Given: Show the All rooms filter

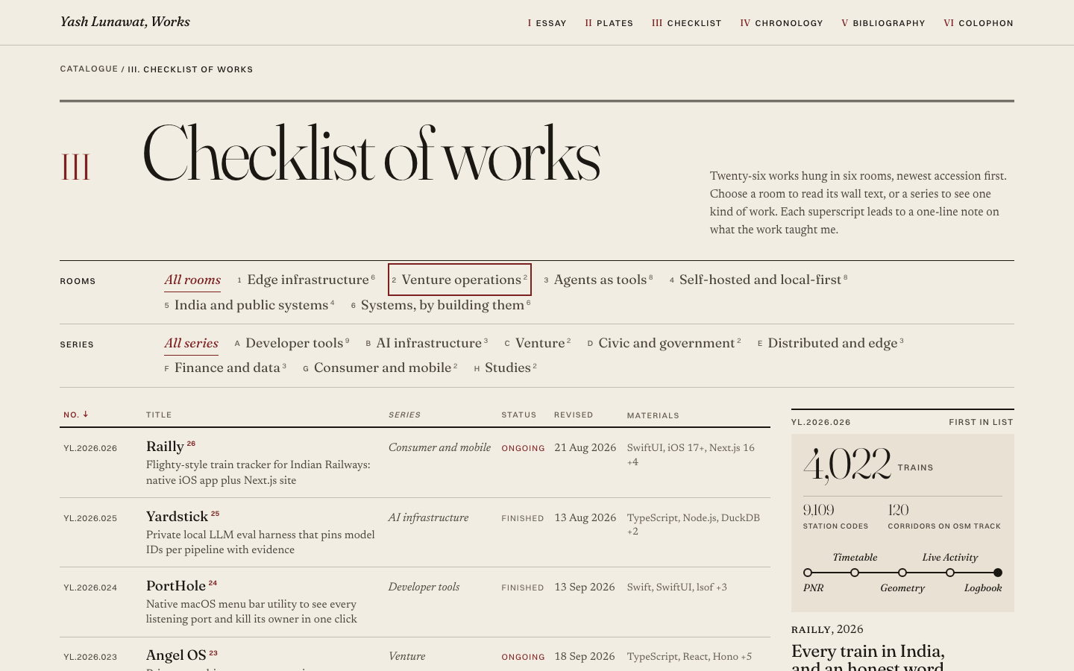Looking at the screenshot, I should tap(192, 280).
